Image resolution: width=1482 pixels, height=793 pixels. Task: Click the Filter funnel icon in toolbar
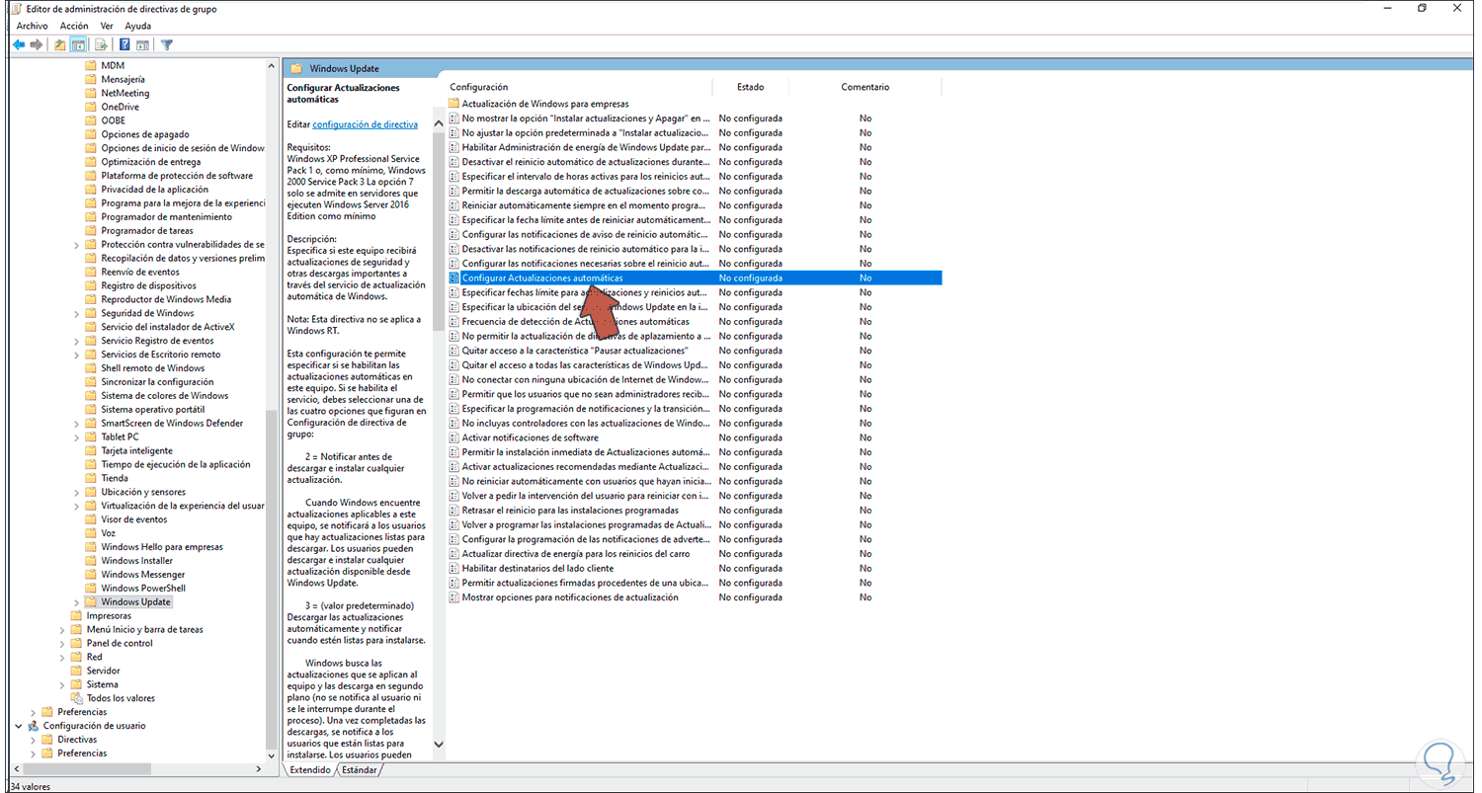pyautogui.click(x=167, y=44)
